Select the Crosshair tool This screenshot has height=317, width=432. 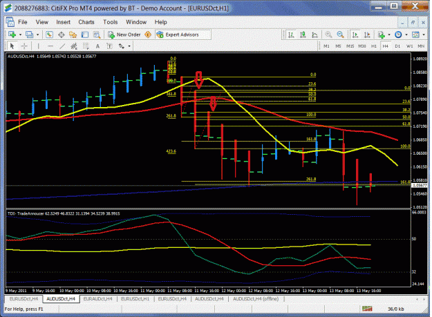point(24,46)
